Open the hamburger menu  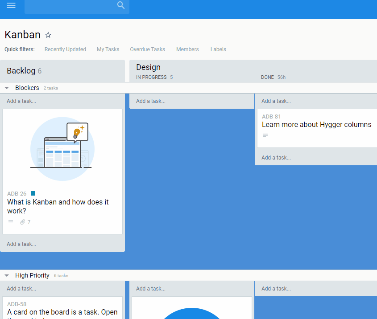click(x=11, y=5)
